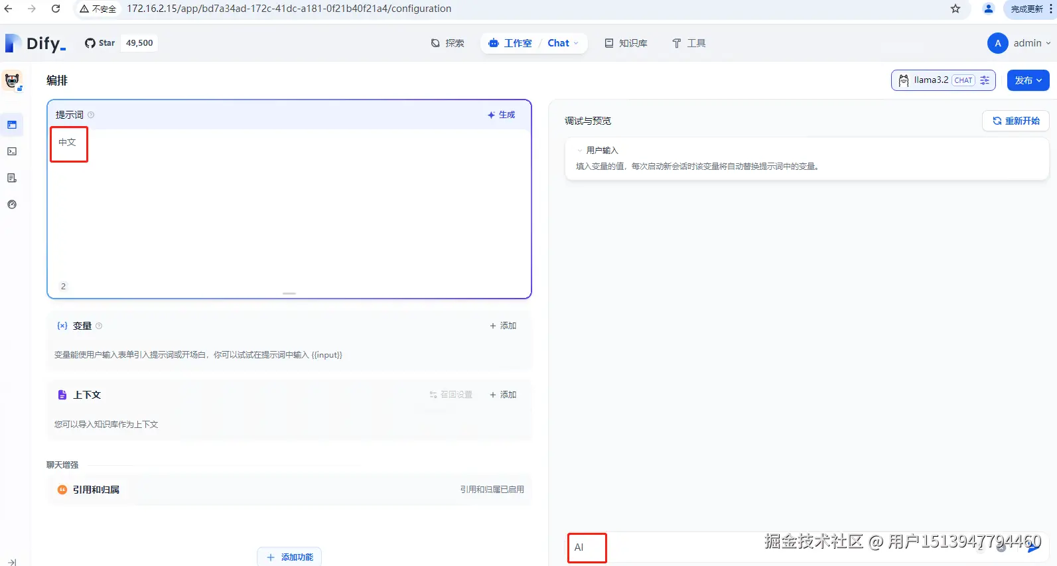Open 召回设置 retrieval settings
The width and height of the screenshot is (1057, 566).
tap(451, 395)
